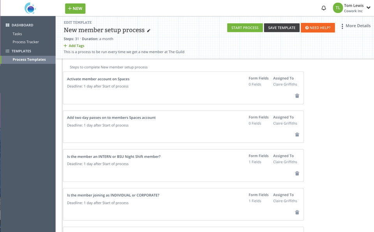374x232 pixels.
Task: Click the orange Need Help button
Action: pos(318,28)
